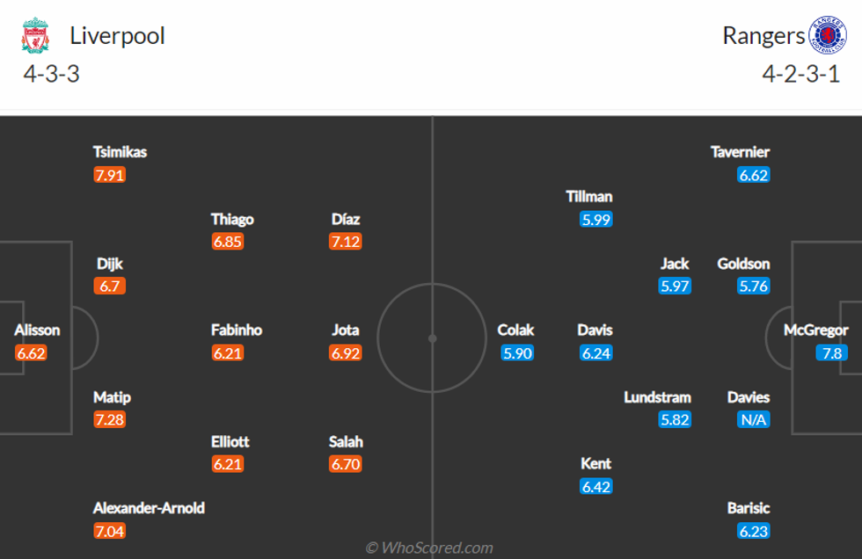Select Tsimikas' 7.91 rating badge
The image size is (862, 559).
(109, 175)
